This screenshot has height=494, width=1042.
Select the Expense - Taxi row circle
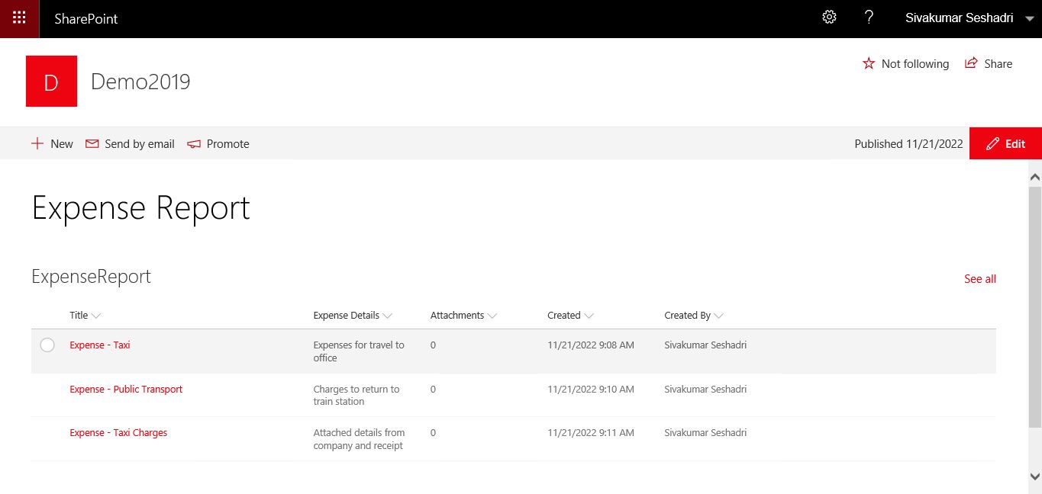click(x=47, y=345)
